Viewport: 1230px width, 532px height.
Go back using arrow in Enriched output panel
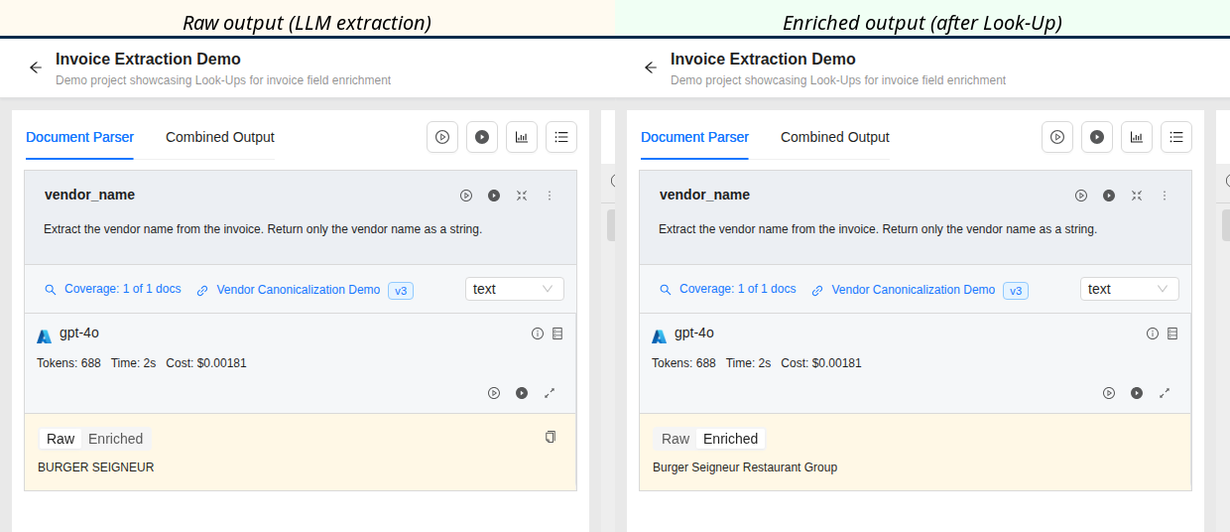click(651, 67)
